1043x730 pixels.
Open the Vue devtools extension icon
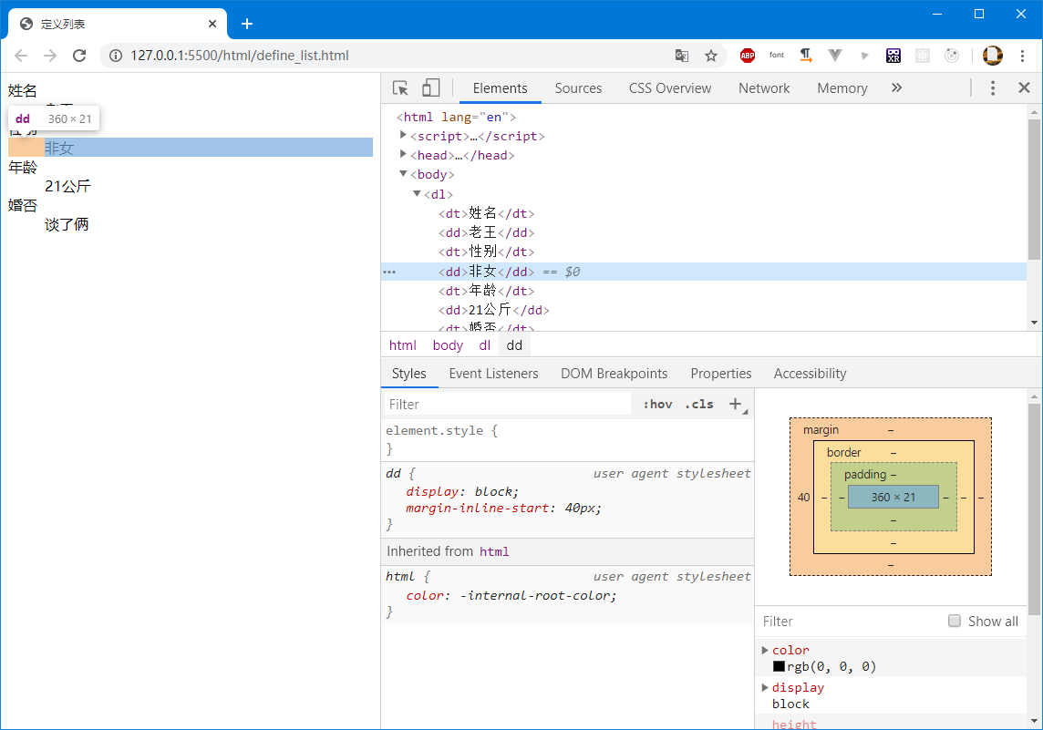click(835, 56)
